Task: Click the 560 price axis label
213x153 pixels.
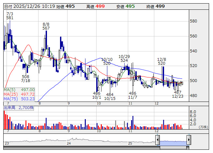Action: [193, 36]
